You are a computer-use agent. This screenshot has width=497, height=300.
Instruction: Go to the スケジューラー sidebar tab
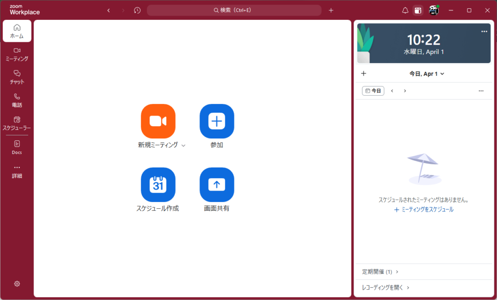point(17,123)
